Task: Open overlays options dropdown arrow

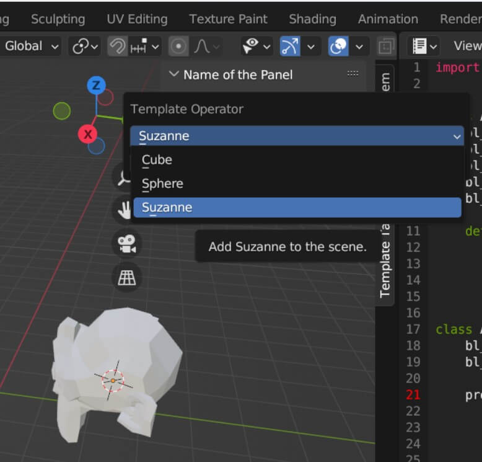Action: point(359,47)
